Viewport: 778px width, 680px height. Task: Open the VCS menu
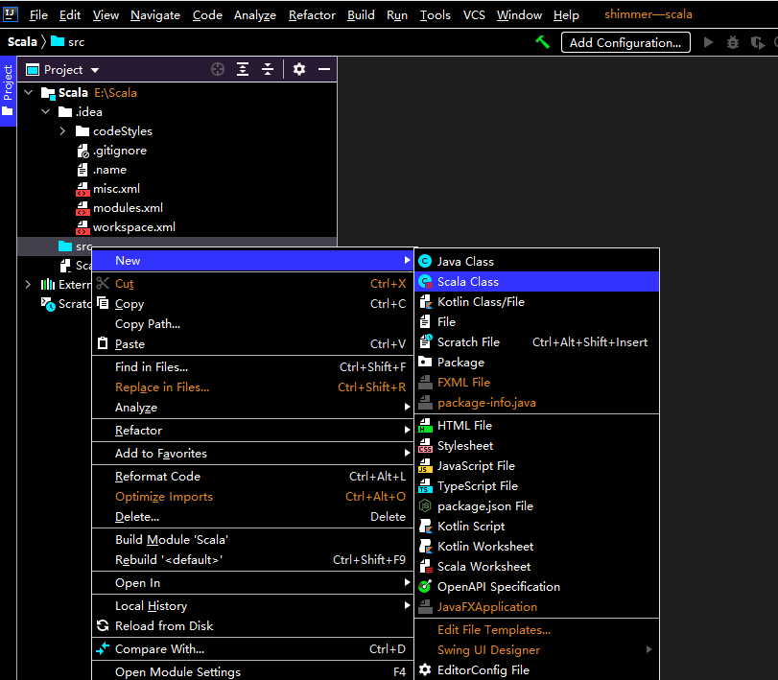(x=474, y=15)
